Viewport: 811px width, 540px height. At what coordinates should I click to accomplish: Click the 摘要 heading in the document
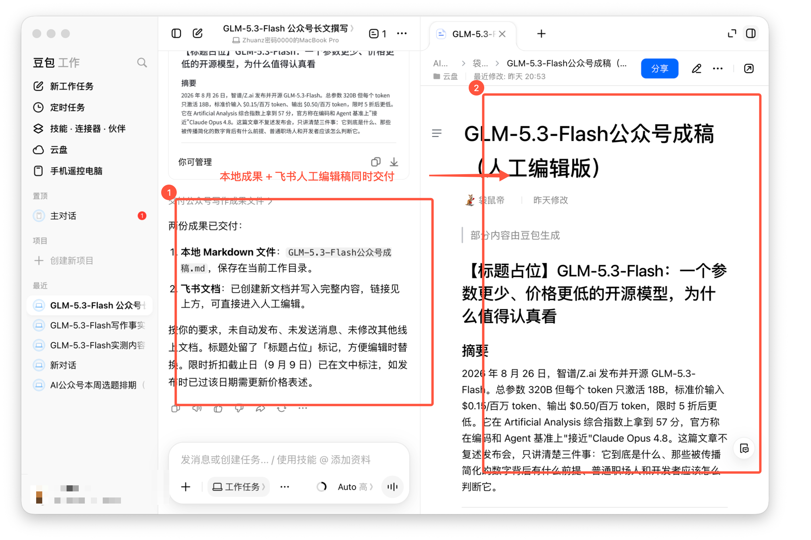475,351
